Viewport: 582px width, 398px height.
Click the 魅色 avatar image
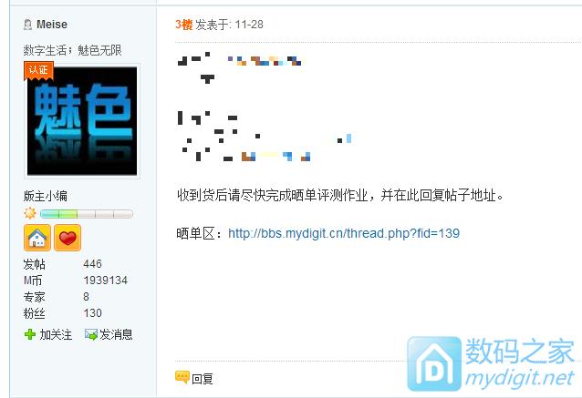[x=82, y=121]
